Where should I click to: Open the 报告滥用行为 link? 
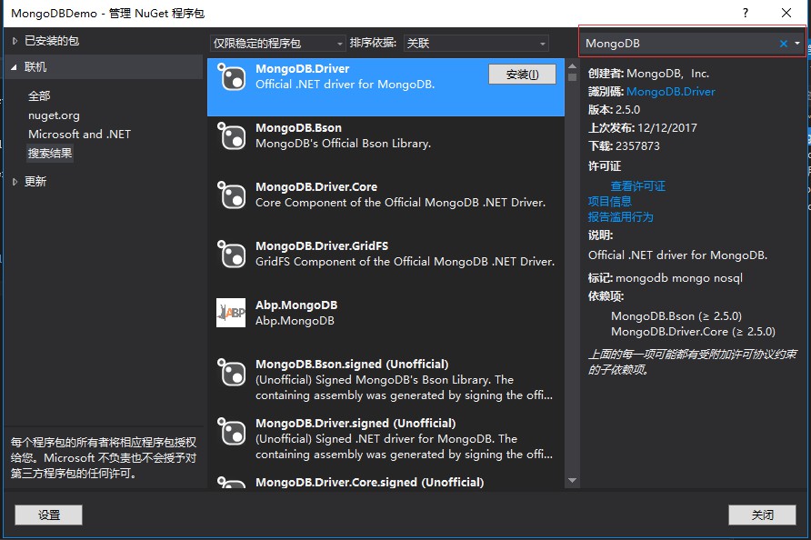[621, 217]
